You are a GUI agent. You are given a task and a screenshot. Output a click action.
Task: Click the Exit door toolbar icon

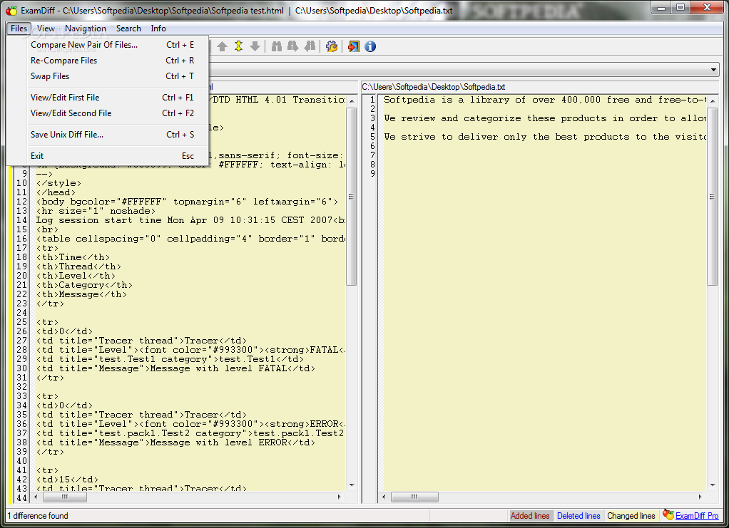[353, 46]
